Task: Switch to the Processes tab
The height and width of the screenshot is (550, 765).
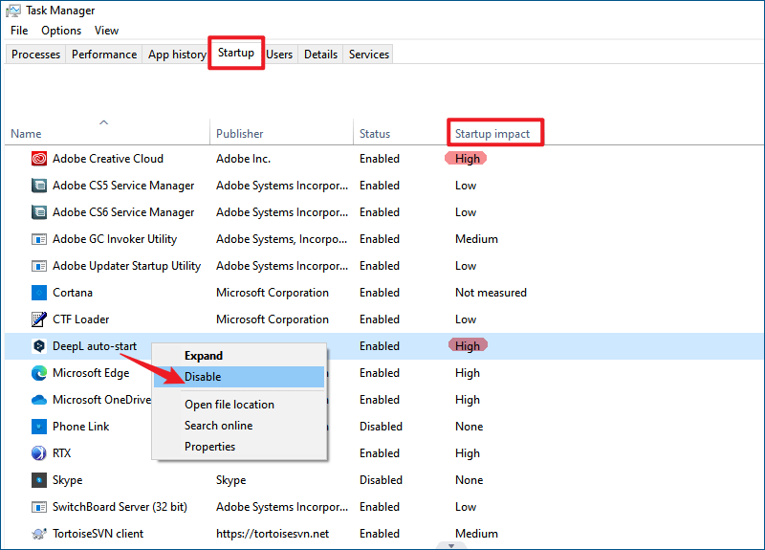Action: tap(35, 55)
